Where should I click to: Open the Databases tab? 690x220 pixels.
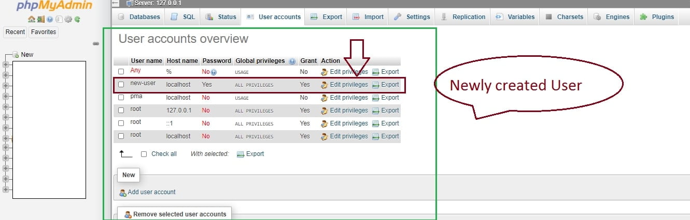pyautogui.click(x=139, y=17)
